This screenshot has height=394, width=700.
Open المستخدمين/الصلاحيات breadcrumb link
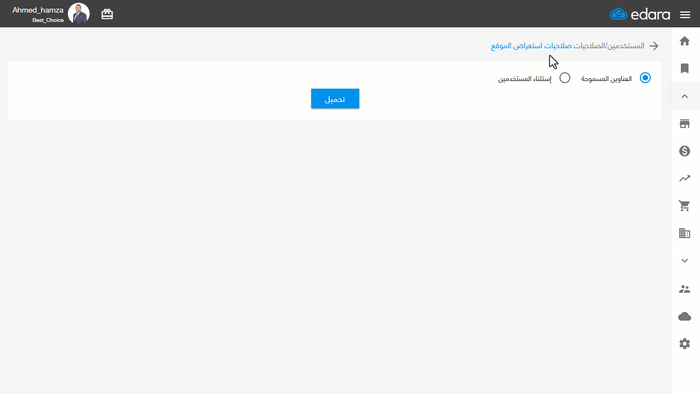609,46
